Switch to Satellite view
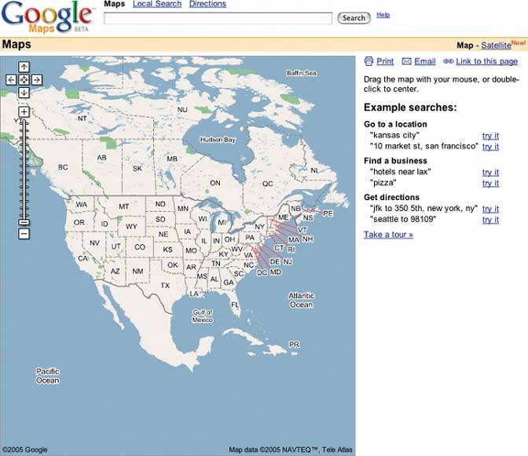This screenshot has height=456, width=528. click(495, 46)
